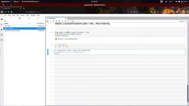Click the localhost address bar

[x=76, y=12]
